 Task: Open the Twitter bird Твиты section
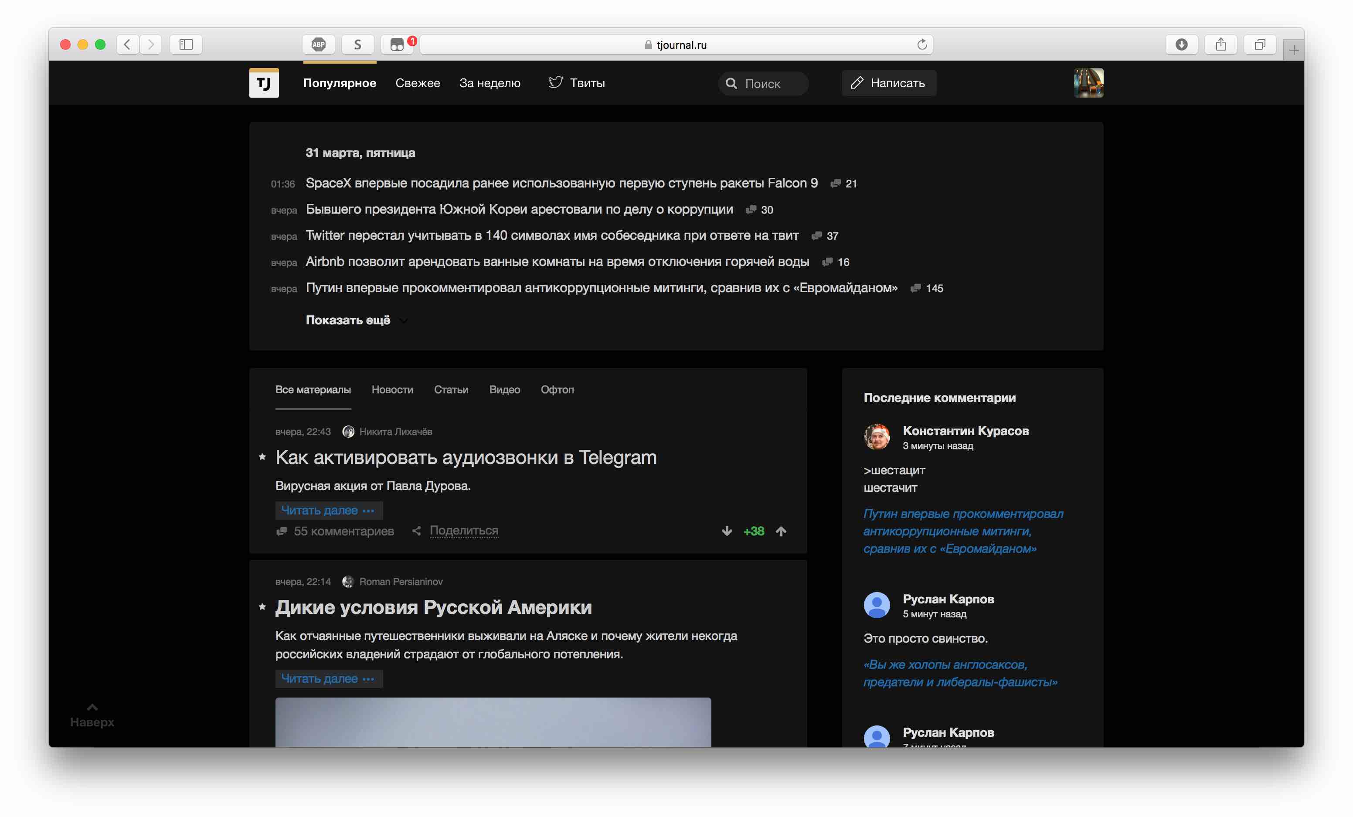click(577, 83)
